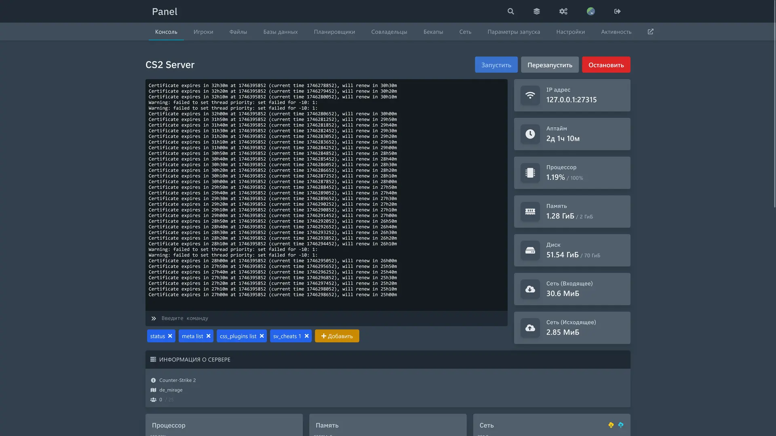Open the Бекапы tab
Image resolution: width=776 pixels, height=436 pixels.
click(433, 31)
